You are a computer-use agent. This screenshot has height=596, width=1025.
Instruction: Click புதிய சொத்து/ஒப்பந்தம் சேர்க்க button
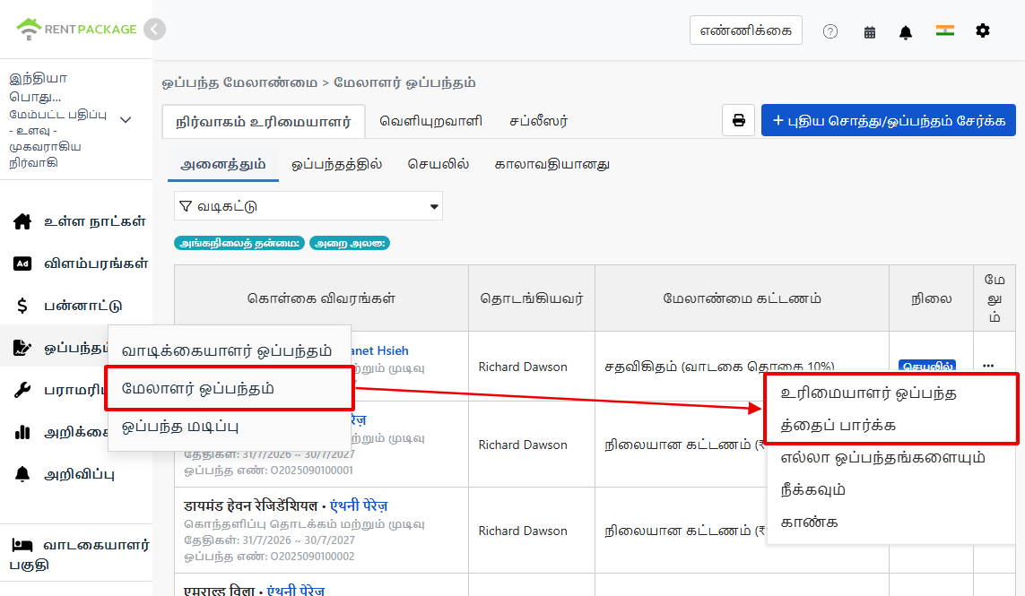889,120
